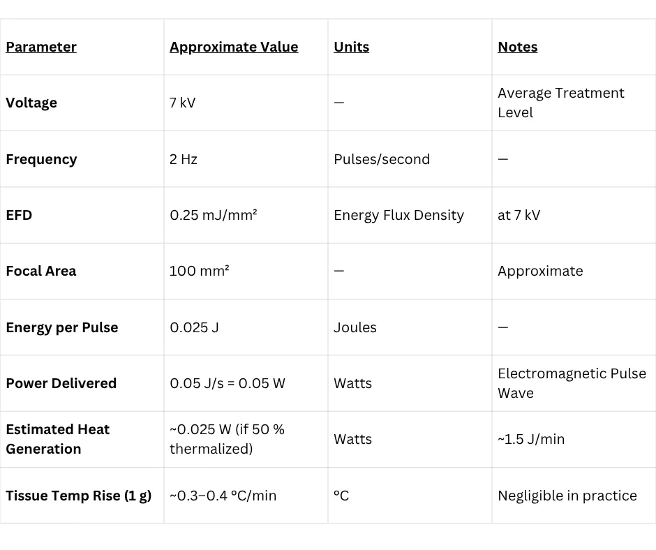Click the 0.25 mJ/mm² value

point(214,215)
